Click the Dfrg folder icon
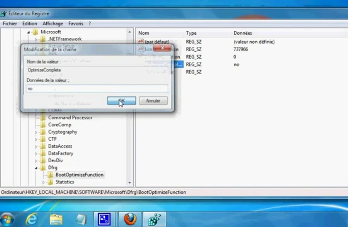The width and height of the screenshot is (348, 227). click(43, 167)
